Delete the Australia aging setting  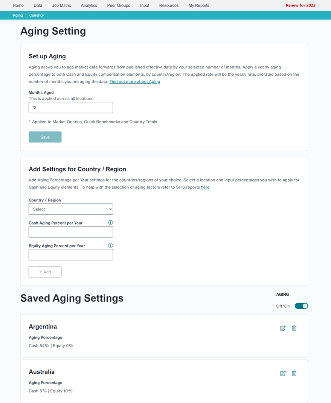click(294, 373)
